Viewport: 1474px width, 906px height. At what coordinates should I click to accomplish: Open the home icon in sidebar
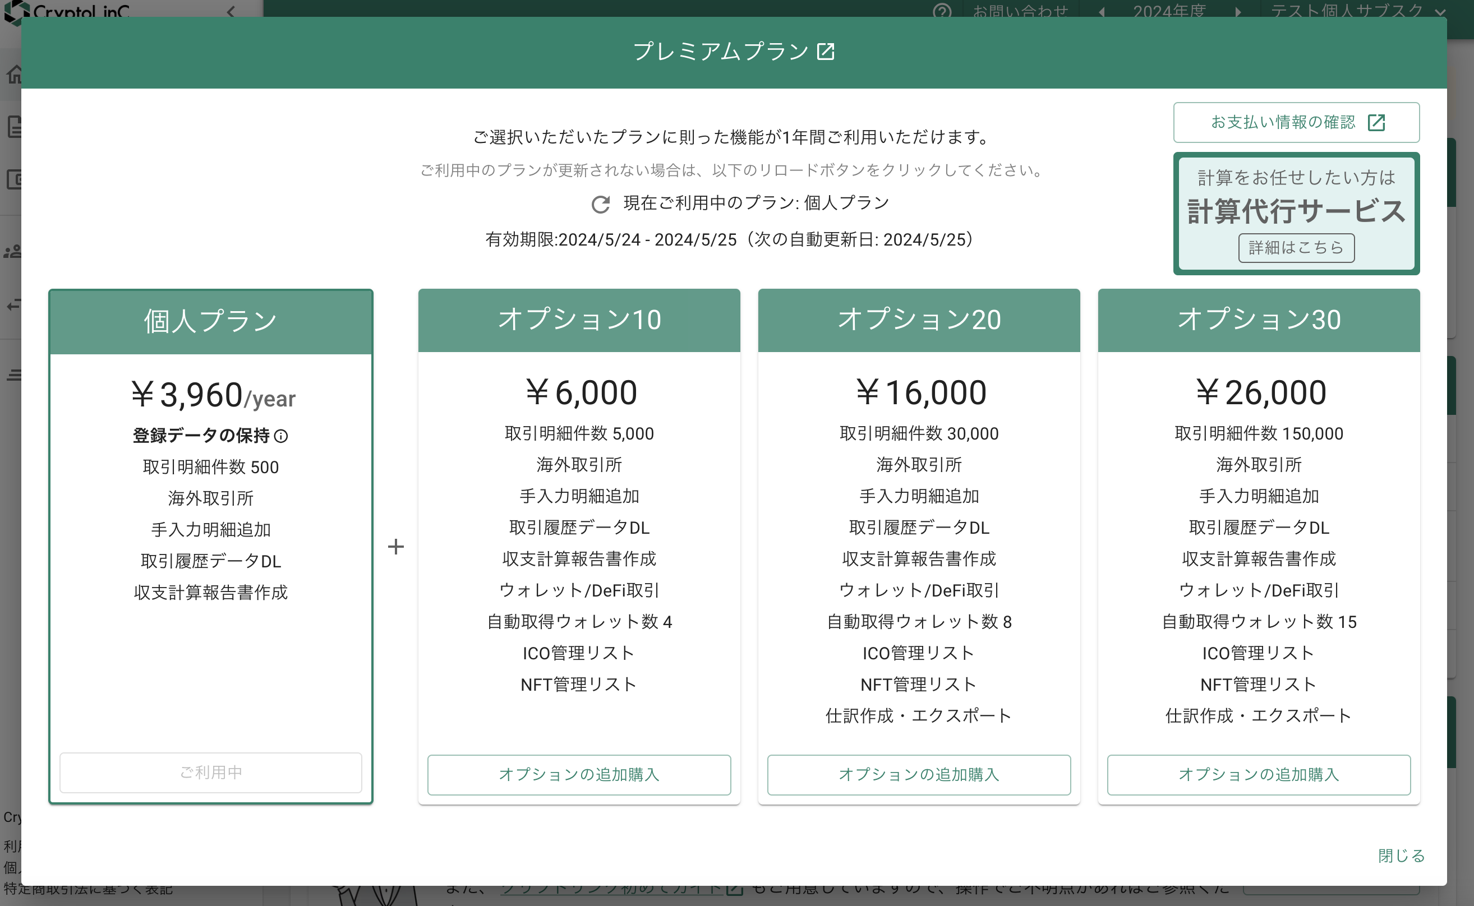(13, 75)
